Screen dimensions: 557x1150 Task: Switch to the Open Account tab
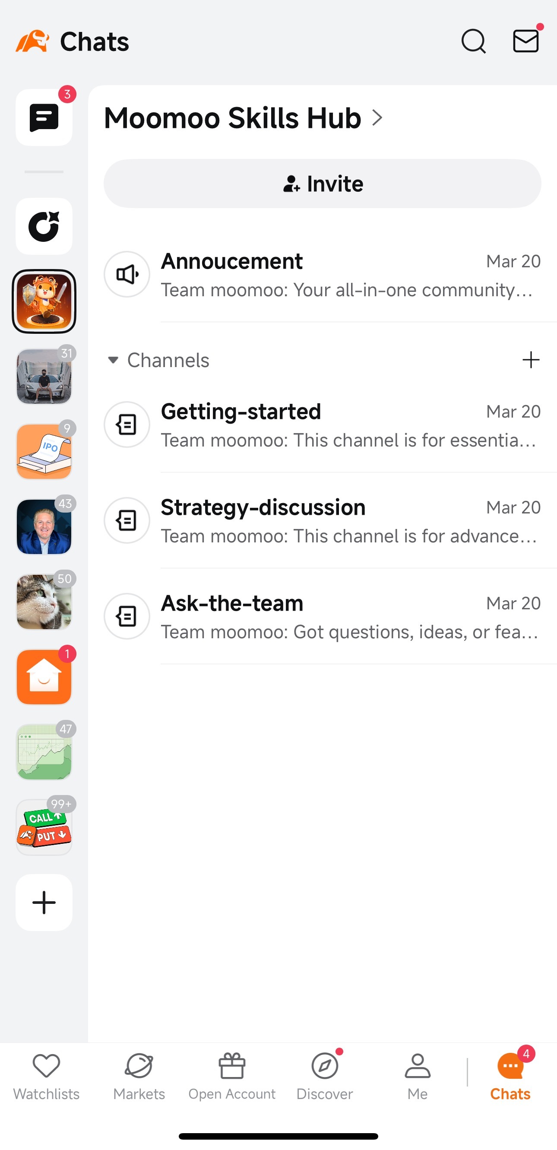click(x=231, y=1077)
